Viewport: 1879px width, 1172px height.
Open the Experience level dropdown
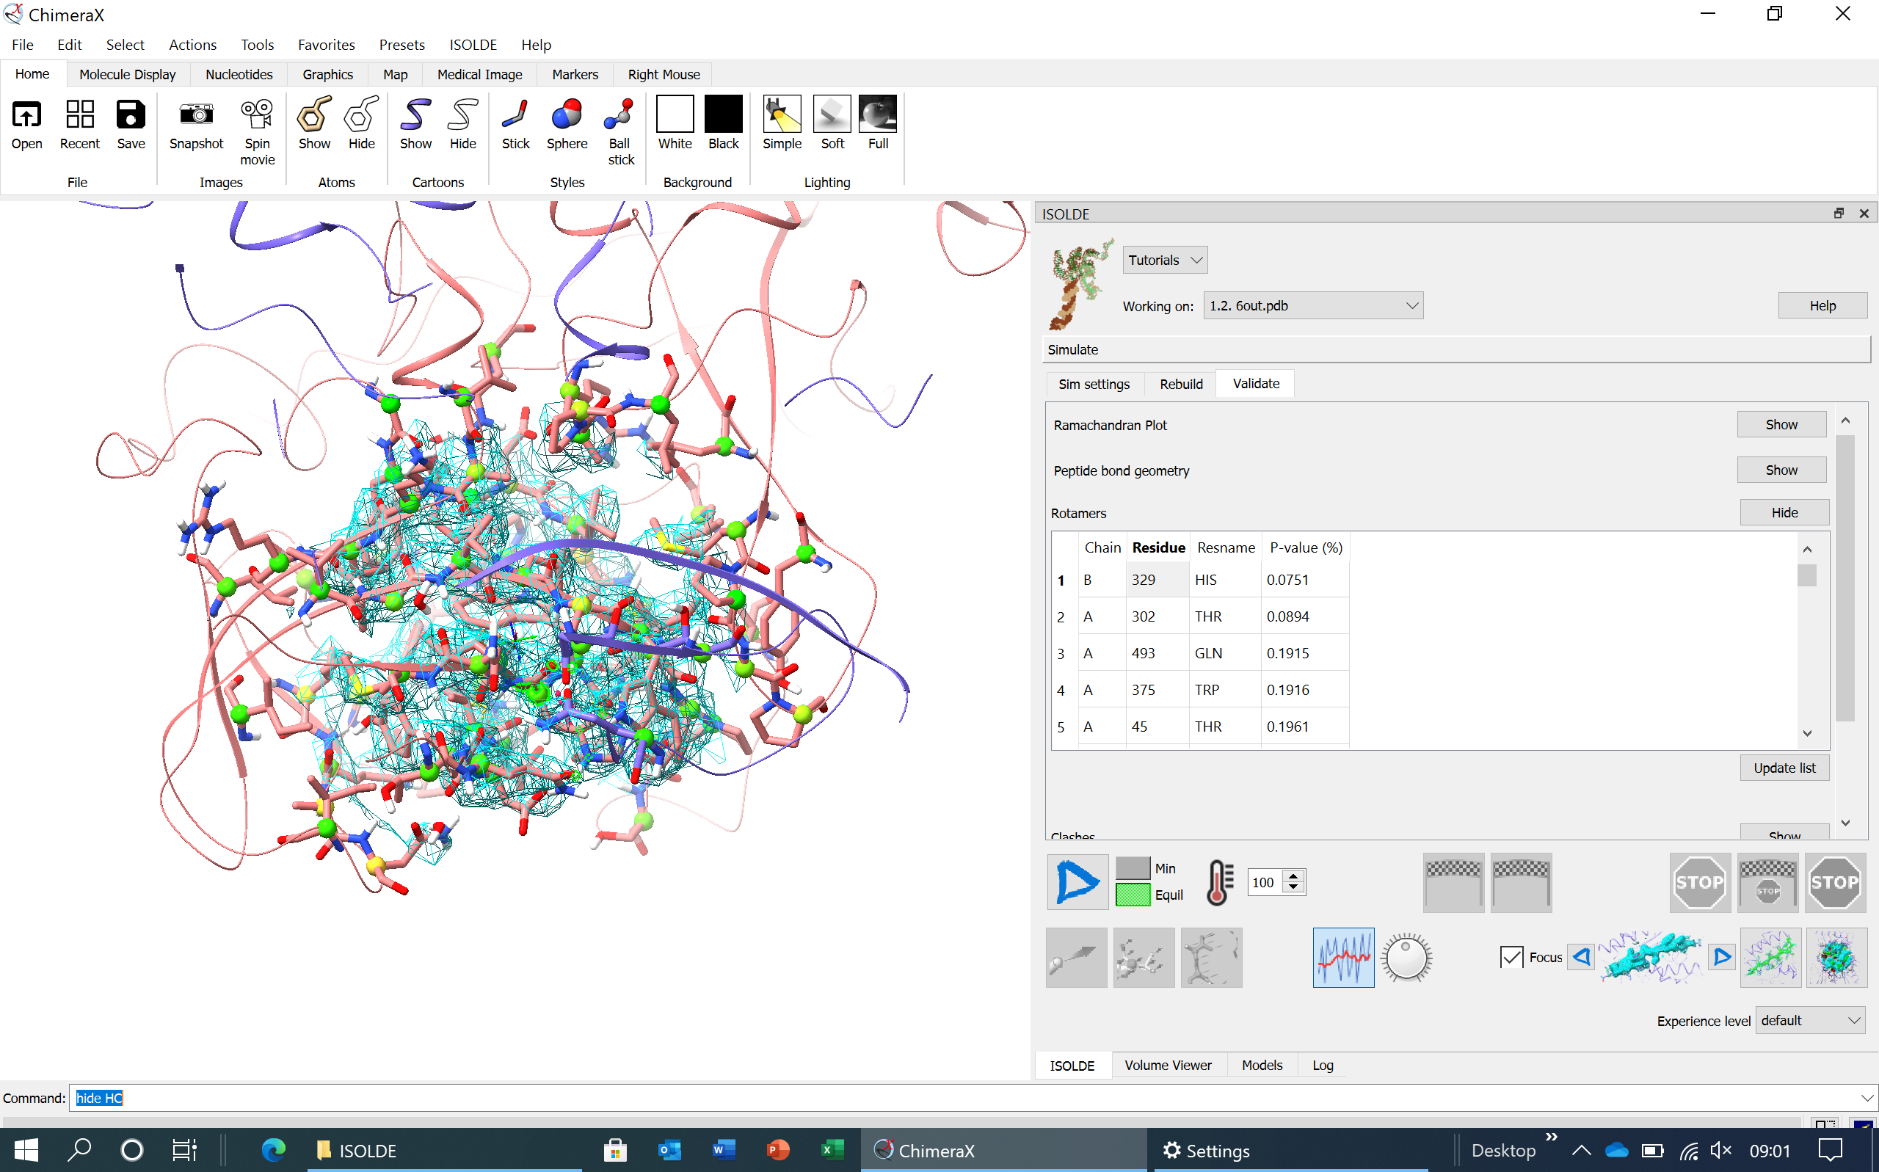[1810, 1021]
